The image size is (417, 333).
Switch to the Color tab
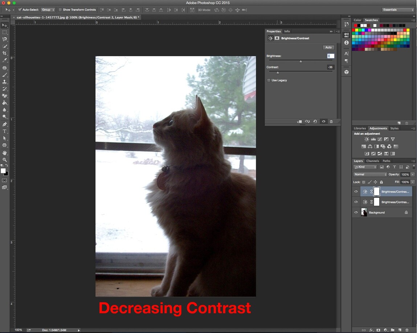pyautogui.click(x=357, y=20)
